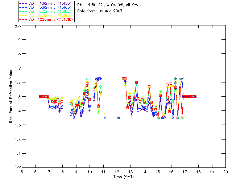Click the x-axis tick label 8
The width and height of the screenshot is (232, 186).
(63, 172)
